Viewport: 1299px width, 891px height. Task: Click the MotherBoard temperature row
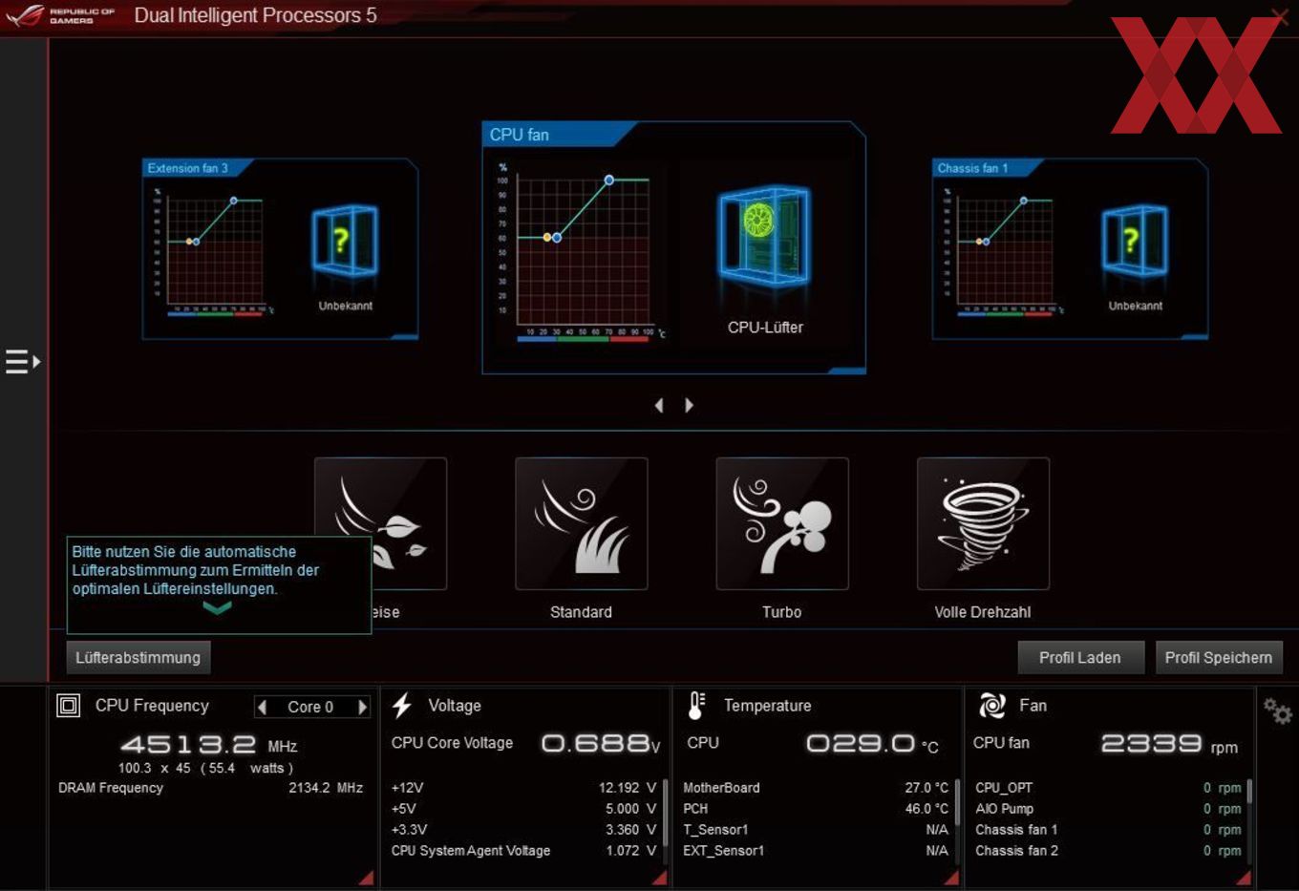pos(816,788)
